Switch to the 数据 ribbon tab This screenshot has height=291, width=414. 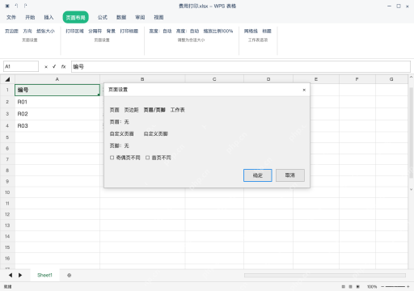[x=121, y=17]
